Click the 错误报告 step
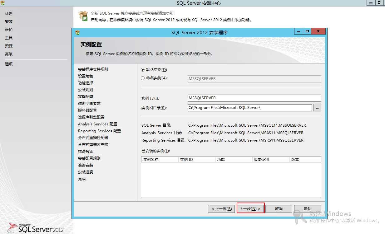The width and height of the screenshot is (385, 234). point(86,152)
